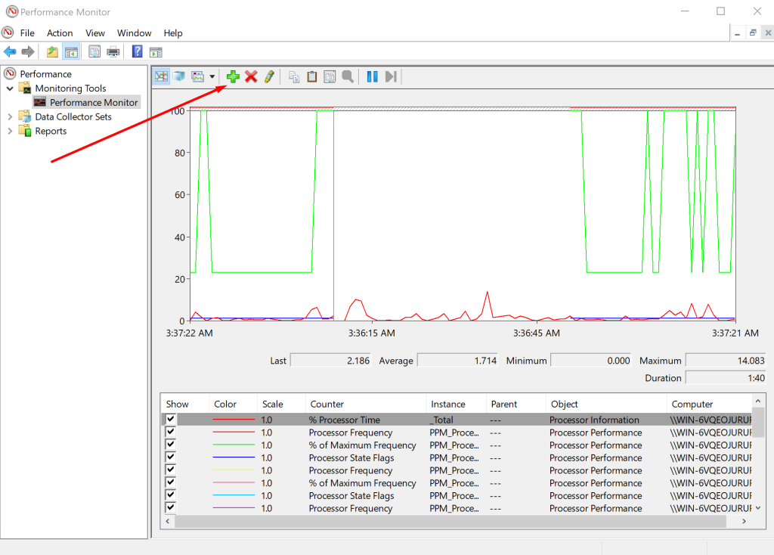Sort by the Instance column header
774x555 pixels.
pyautogui.click(x=457, y=404)
